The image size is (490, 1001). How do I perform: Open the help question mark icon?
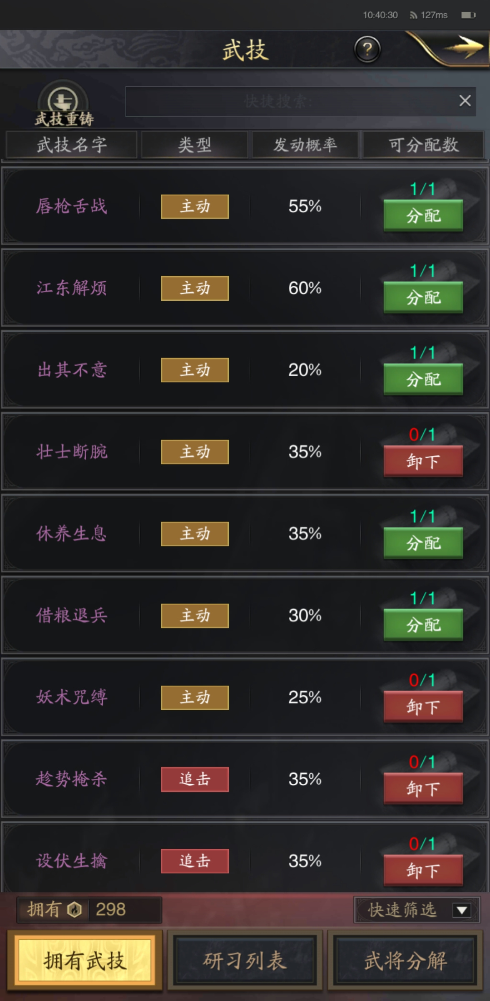click(367, 49)
